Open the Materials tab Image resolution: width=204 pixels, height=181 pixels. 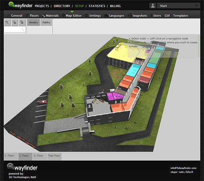pyautogui.click(x=52, y=16)
